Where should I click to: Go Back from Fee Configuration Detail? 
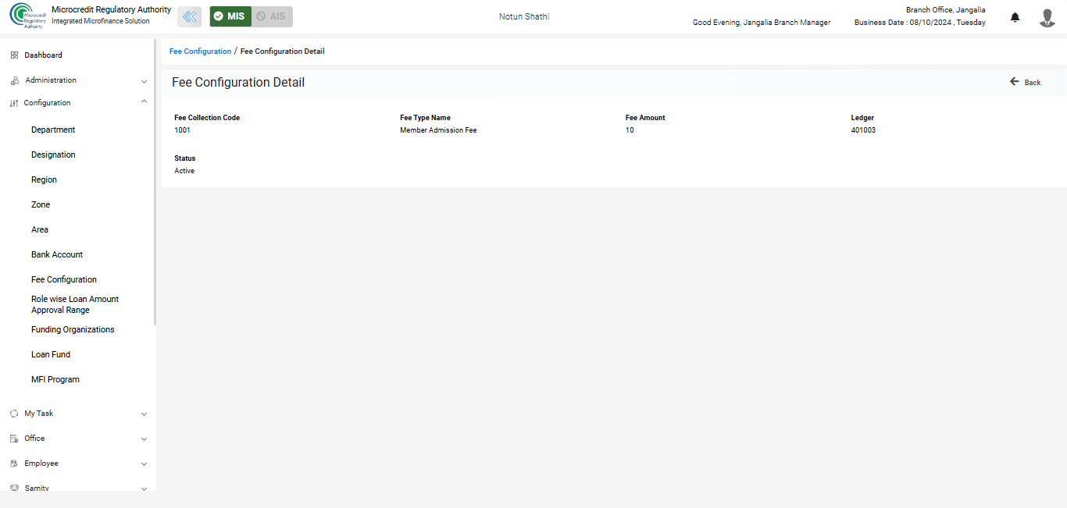click(x=1025, y=82)
